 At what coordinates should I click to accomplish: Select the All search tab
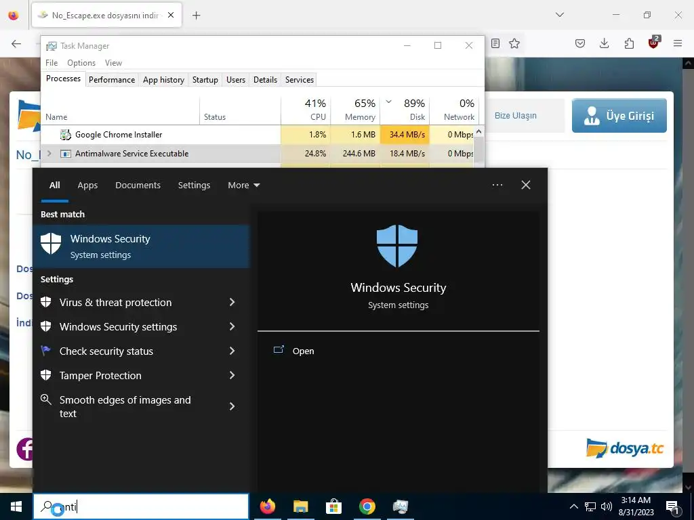pos(54,185)
